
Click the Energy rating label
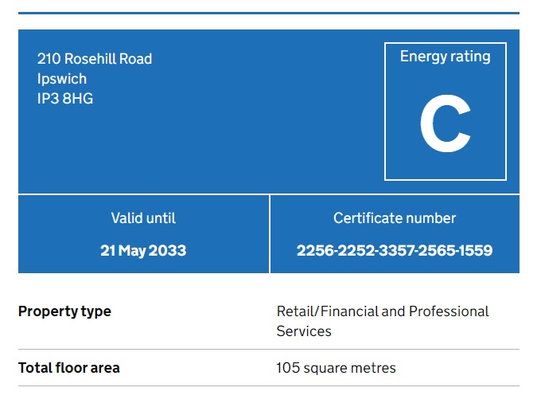445,57
